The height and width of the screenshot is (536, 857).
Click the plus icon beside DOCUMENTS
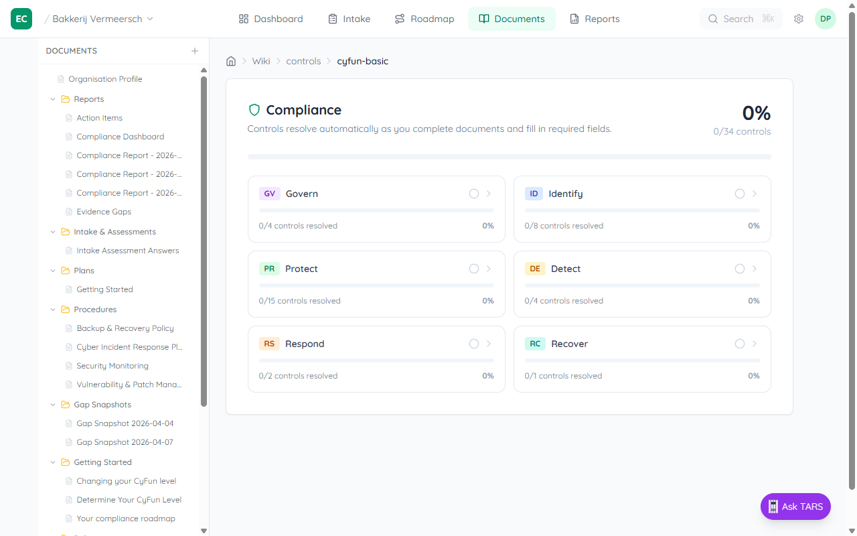pos(195,50)
